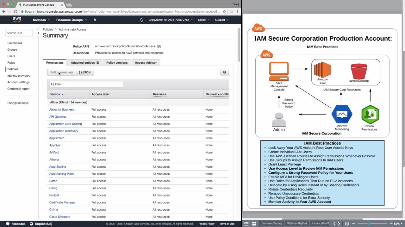Open the Attached entities (3) tab
The width and height of the screenshot is (405, 227).
[85, 62]
